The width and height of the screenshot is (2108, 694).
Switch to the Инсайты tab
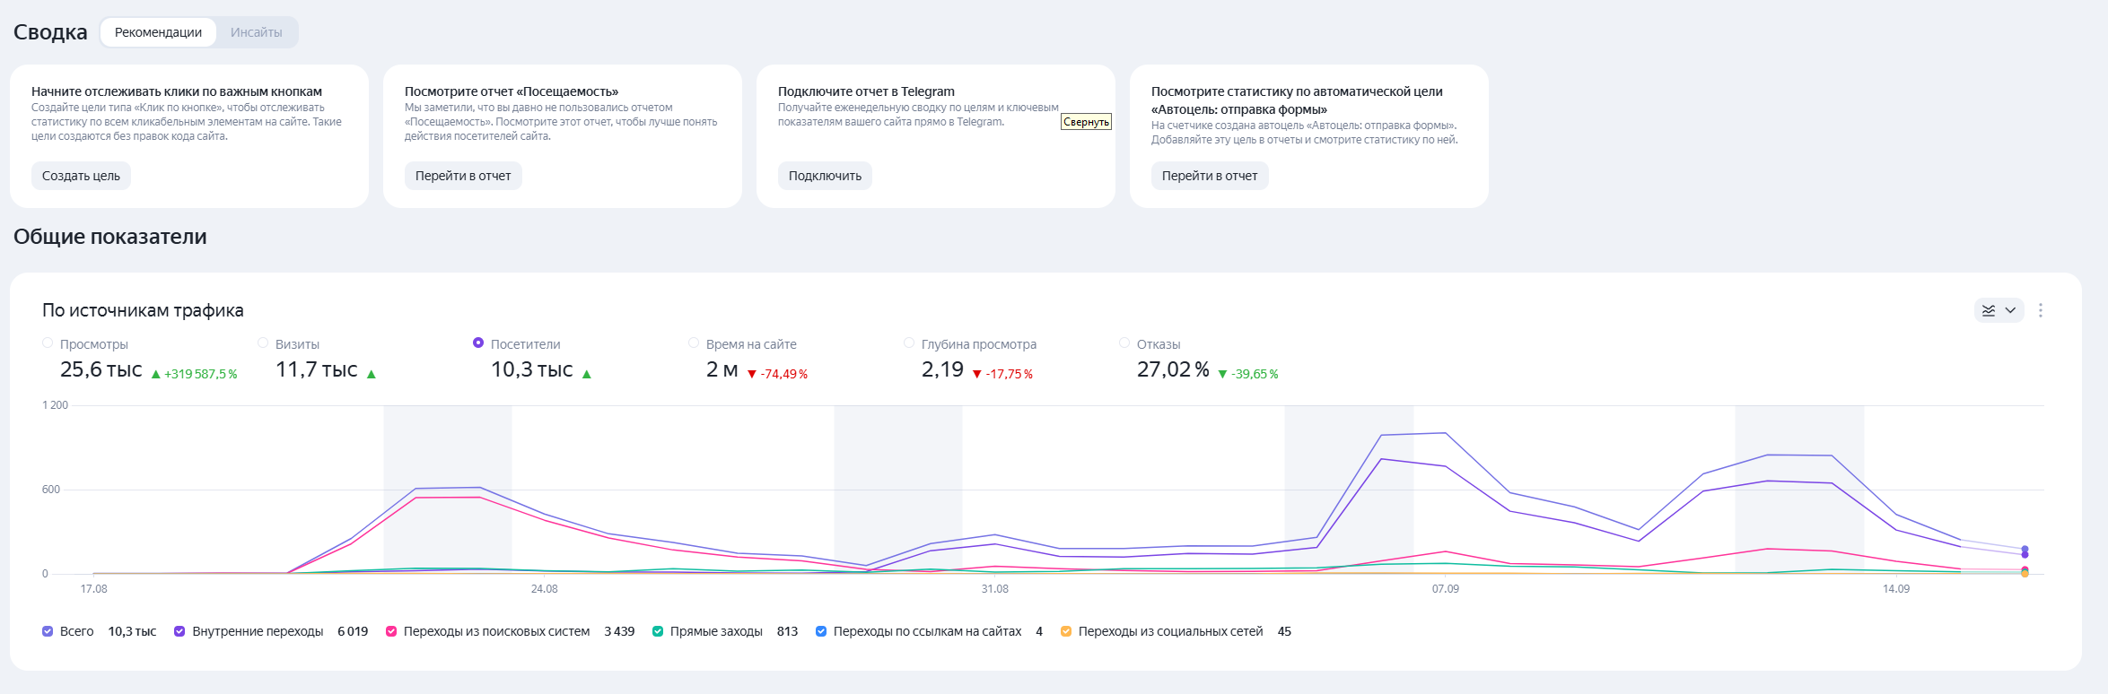257,32
